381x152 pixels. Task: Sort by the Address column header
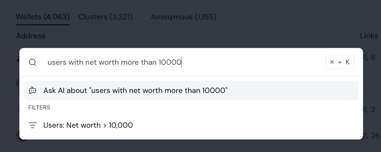(31, 36)
